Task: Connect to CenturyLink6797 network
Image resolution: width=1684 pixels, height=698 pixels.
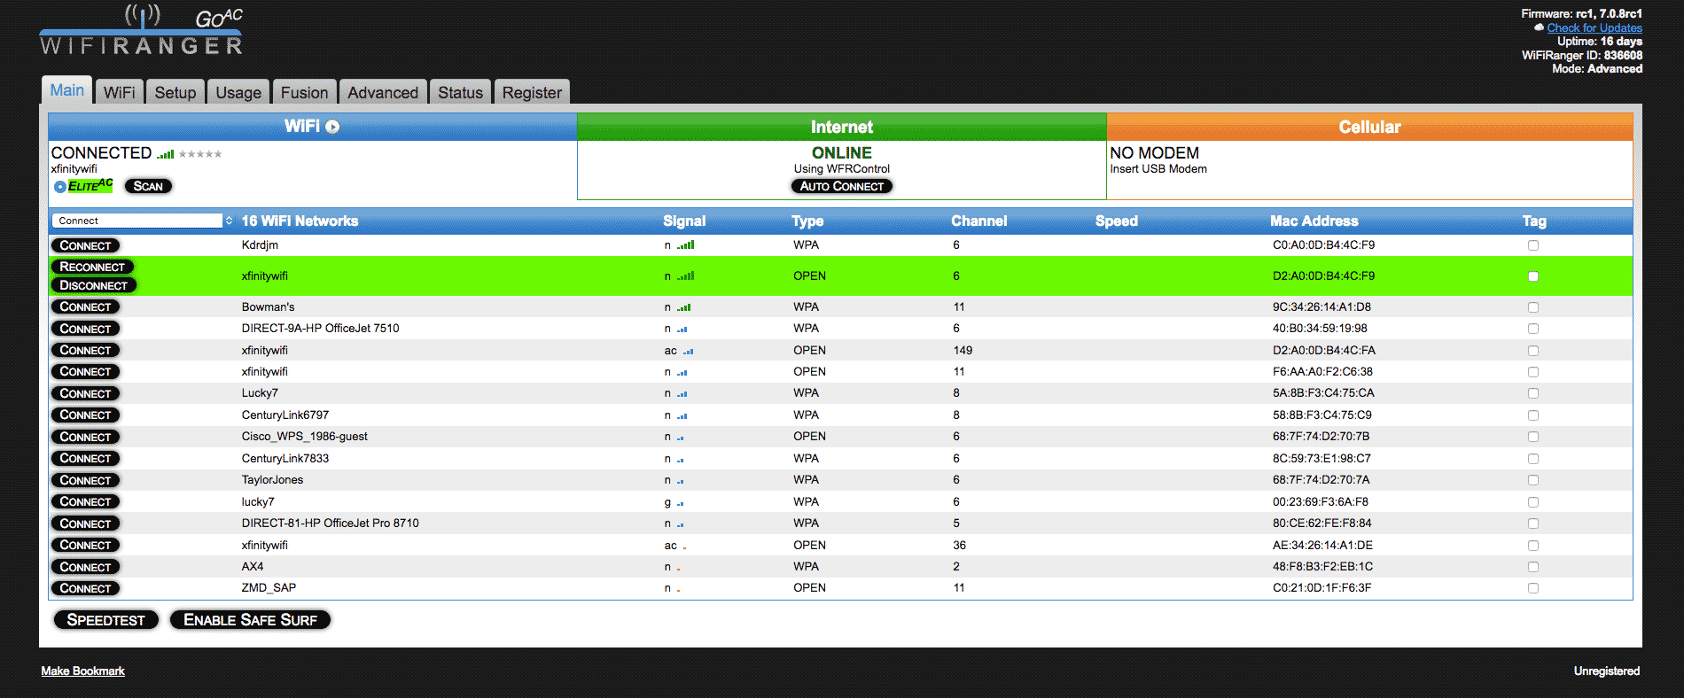Action: coord(85,415)
